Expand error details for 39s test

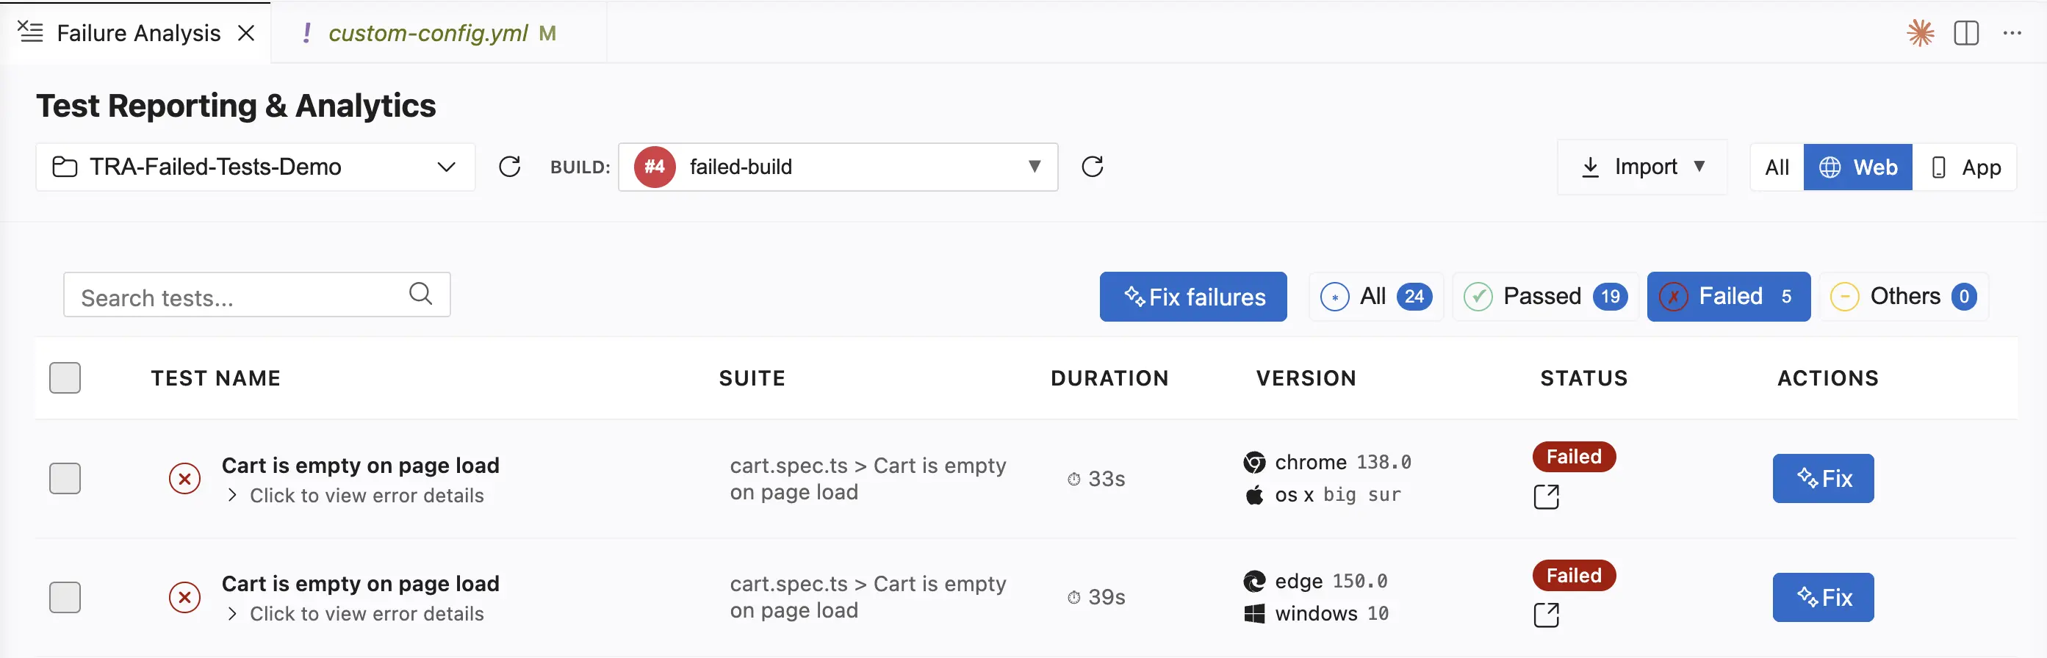point(356,614)
